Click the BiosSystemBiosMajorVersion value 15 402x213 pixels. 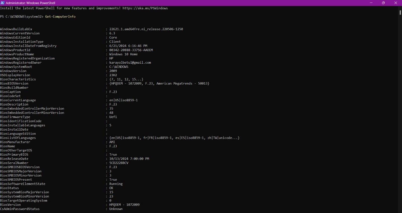[x=111, y=192]
